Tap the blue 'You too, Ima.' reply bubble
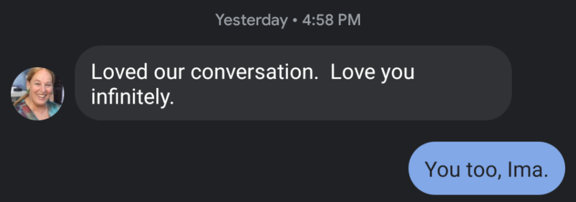The width and height of the screenshot is (576, 202). pyautogui.click(x=487, y=168)
